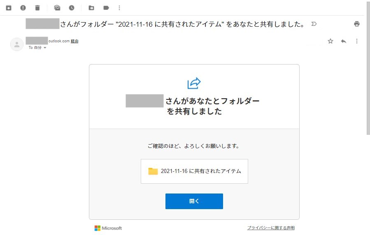
Task: Click the 経由 link beside sender
Action: click(74, 41)
